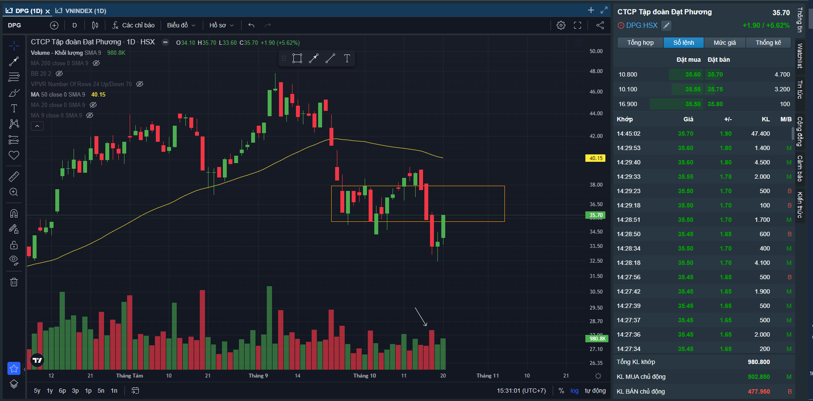Select plain line tool in floating toolbar

pyautogui.click(x=330, y=58)
